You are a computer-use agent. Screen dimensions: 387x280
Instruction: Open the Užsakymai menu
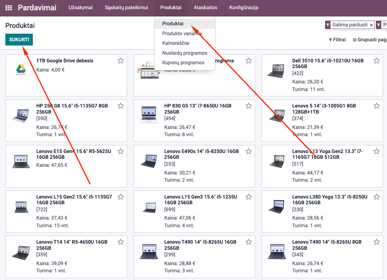81,8
